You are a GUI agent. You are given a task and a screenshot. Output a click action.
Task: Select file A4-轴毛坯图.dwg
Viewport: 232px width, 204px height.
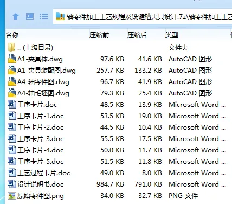pos(43,93)
